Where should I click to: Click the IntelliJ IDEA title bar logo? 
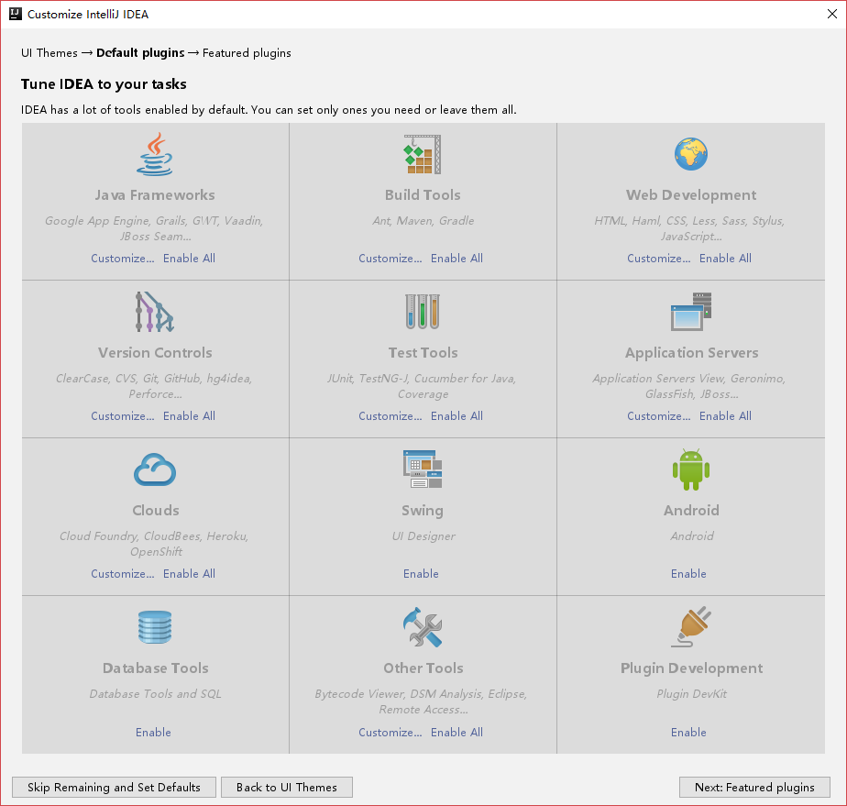point(16,14)
